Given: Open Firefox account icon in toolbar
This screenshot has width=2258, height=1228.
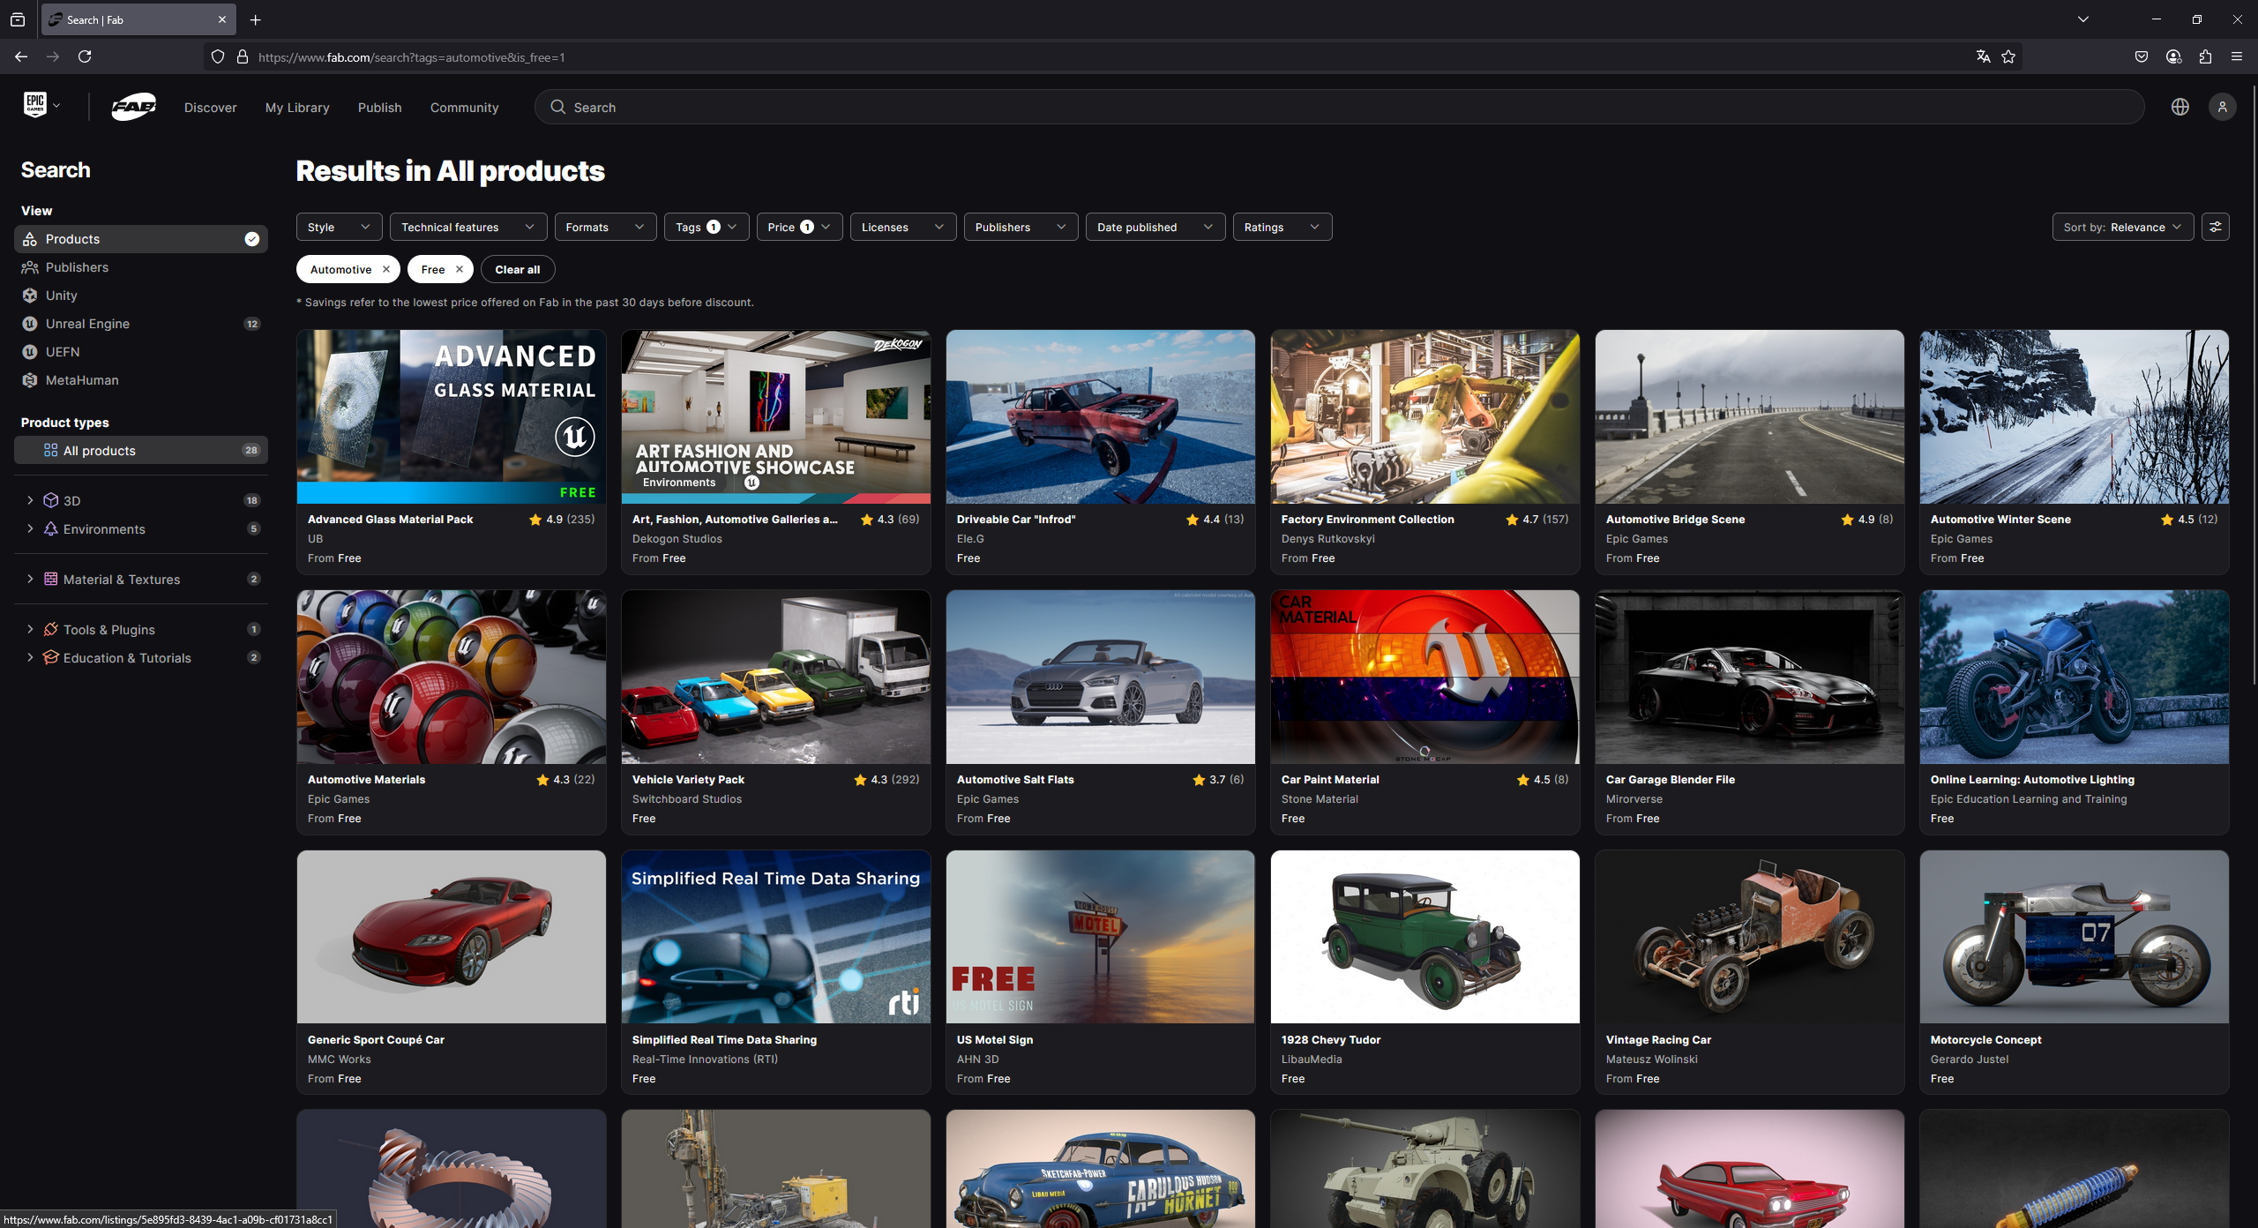Looking at the screenshot, I should pyautogui.click(x=2173, y=56).
